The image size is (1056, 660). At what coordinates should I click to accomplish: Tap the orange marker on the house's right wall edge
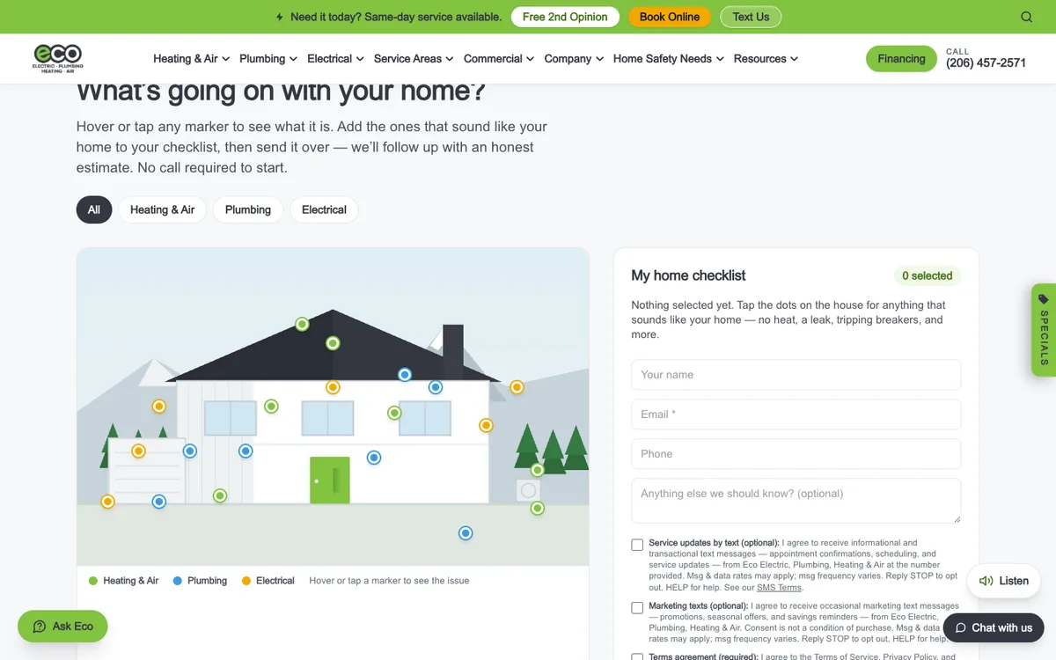[486, 425]
